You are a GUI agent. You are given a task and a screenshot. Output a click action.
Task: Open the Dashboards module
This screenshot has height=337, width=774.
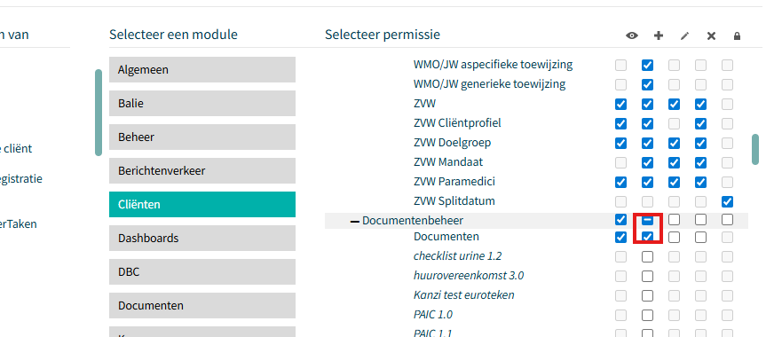point(202,238)
